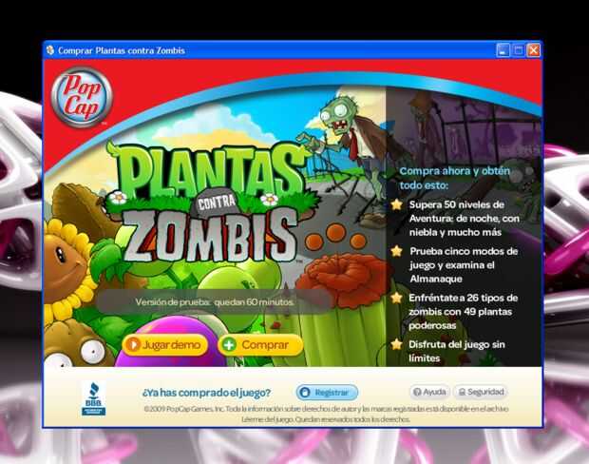Minimize the Comprar Plantas contra Zombis window
589x464 pixels.
[x=503, y=50]
